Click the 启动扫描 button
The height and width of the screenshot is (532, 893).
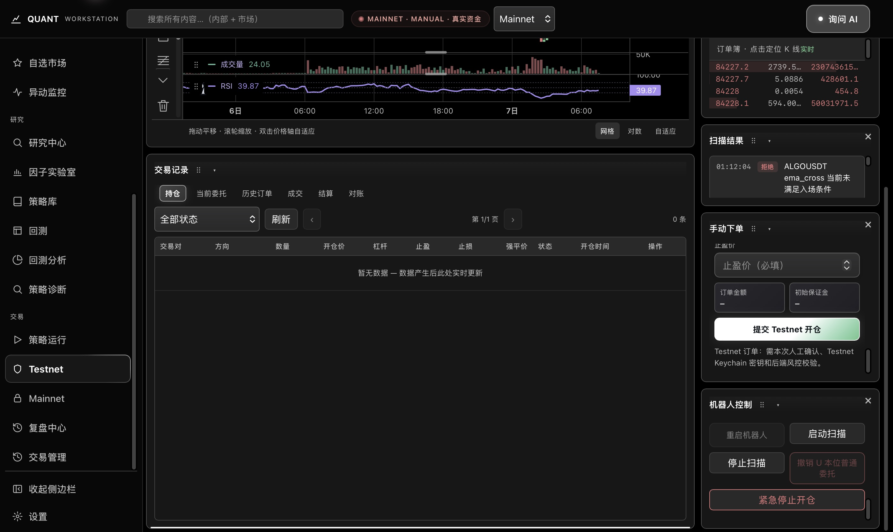click(x=827, y=434)
